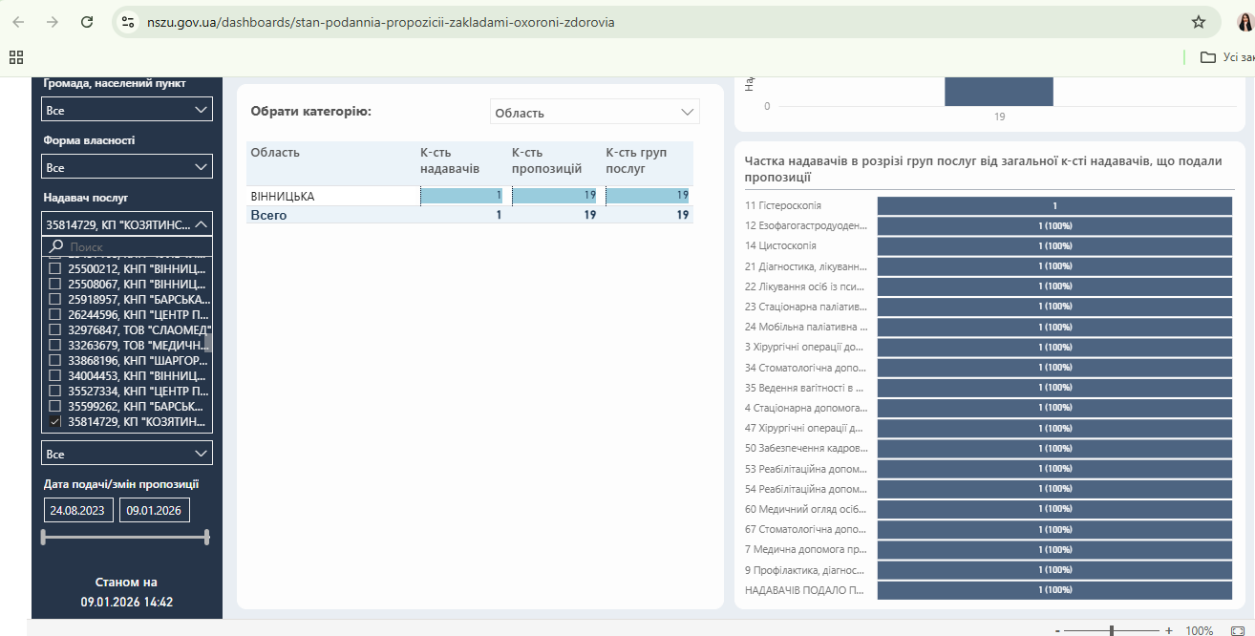Open the Chrome apps grid icon
Image resolution: width=1255 pixels, height=636 pixels.
16,56
